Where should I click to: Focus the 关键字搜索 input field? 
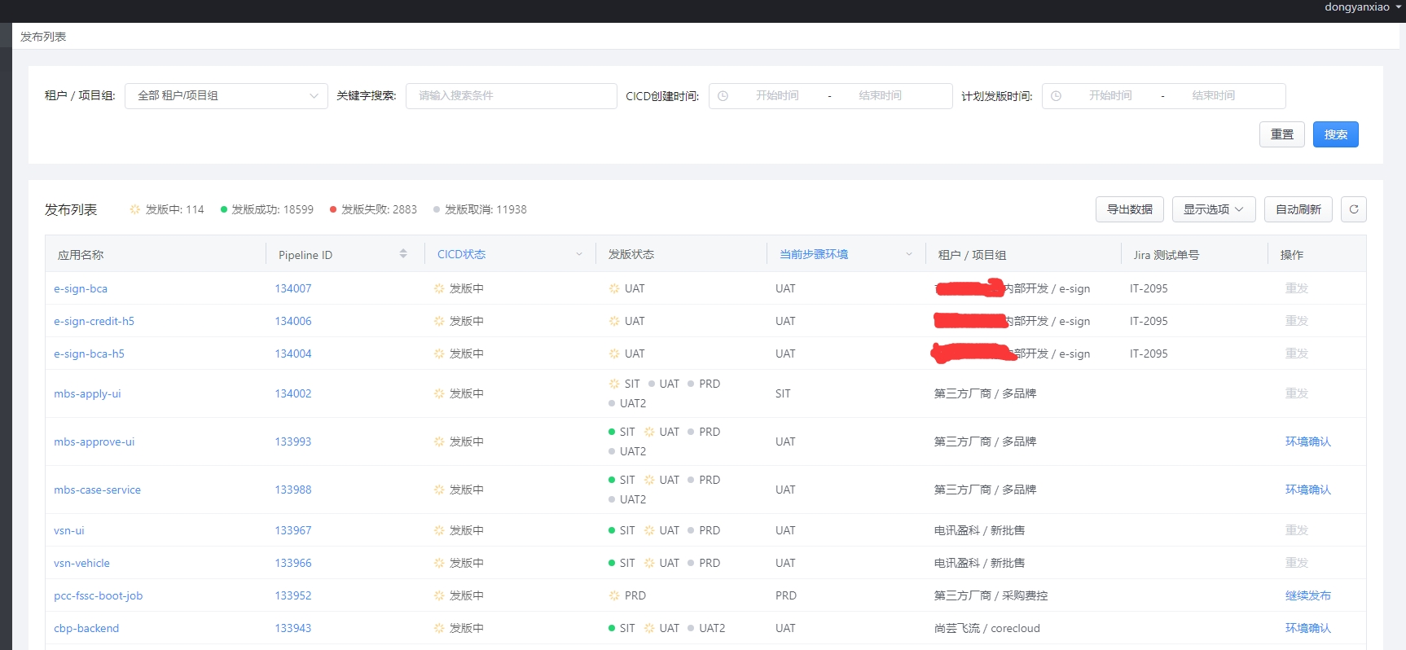pos(512,95)
